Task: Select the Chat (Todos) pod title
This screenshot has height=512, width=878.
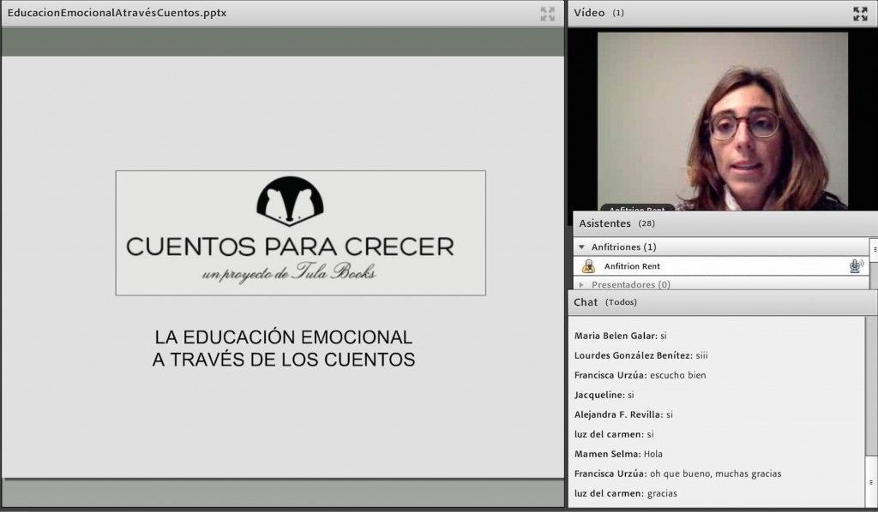Action: (x=604, y=302)
